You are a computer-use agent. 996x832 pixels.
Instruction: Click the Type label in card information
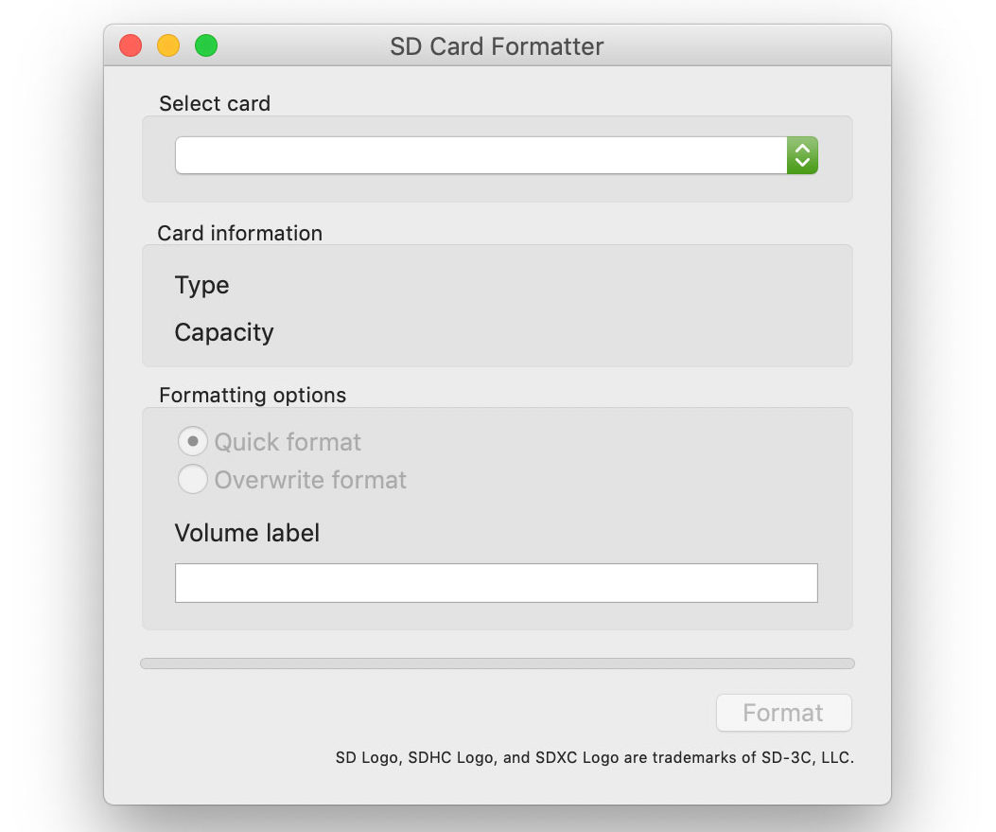tap(202, 286)
